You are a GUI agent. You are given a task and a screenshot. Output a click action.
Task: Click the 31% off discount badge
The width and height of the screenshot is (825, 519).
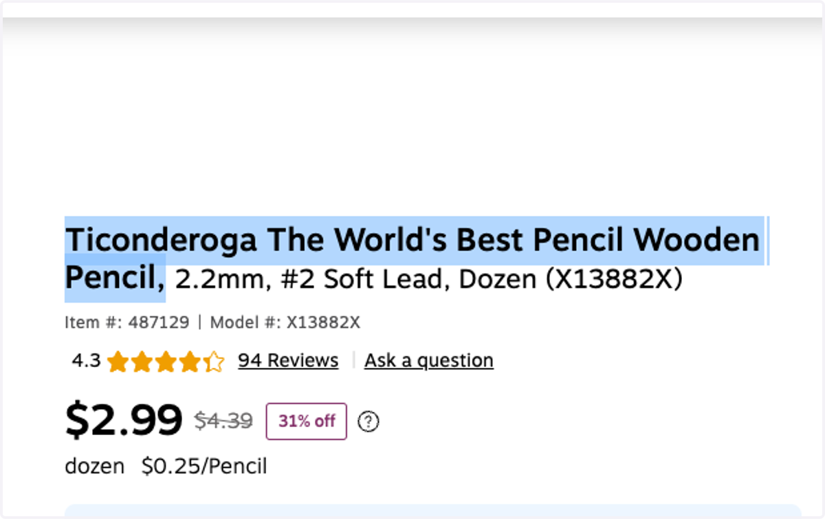coord(307,421)
